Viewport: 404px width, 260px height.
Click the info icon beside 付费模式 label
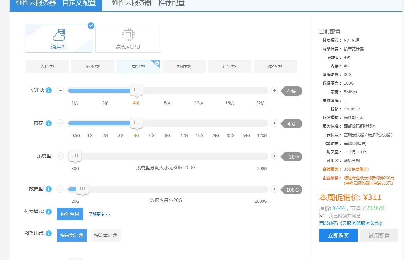(x=49, y=212)
